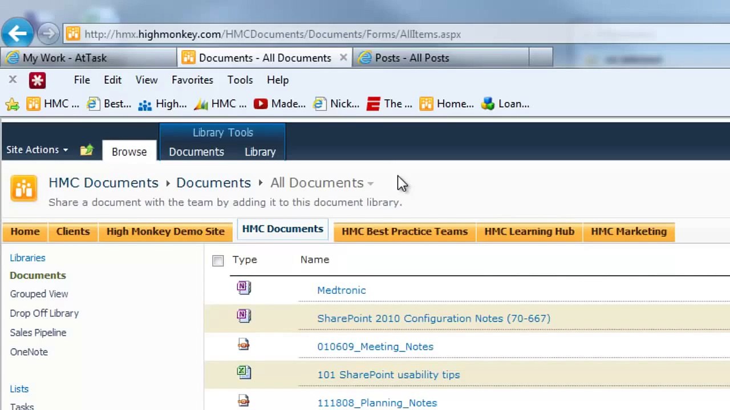The width and height of the screenshot is (730, 410).
Task: Click the browser Back arrow button
Action: tap(17, 33)
